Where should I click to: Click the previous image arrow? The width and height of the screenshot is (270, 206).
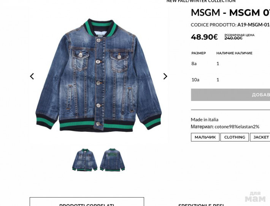click(32, 77)
